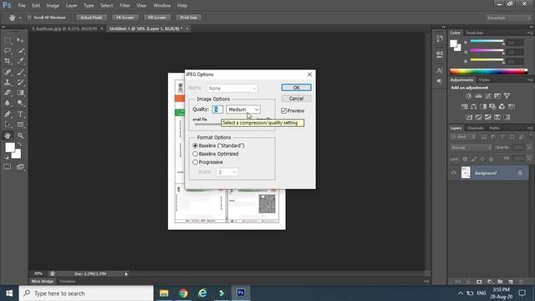Add a Levels adjustment
Viewport: 535px width, 301px height.
coord(479,96)
